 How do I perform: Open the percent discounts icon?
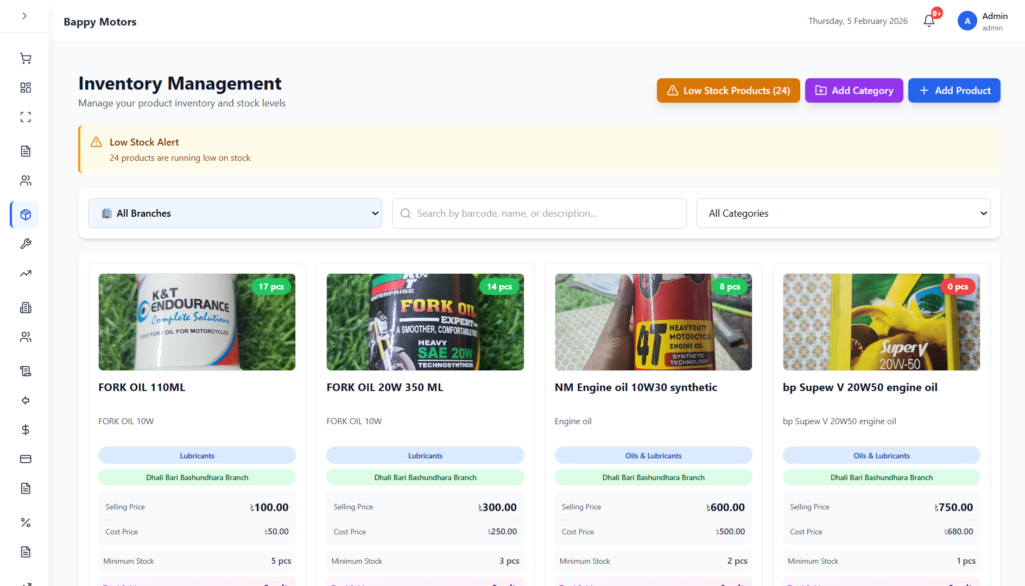26,522
